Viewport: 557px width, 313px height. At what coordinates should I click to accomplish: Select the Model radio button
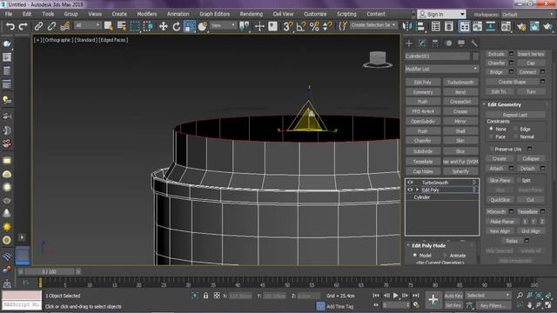tap(414, 255)
